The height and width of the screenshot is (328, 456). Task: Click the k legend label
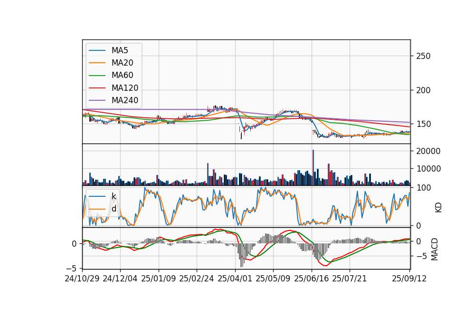click(114, 196)
